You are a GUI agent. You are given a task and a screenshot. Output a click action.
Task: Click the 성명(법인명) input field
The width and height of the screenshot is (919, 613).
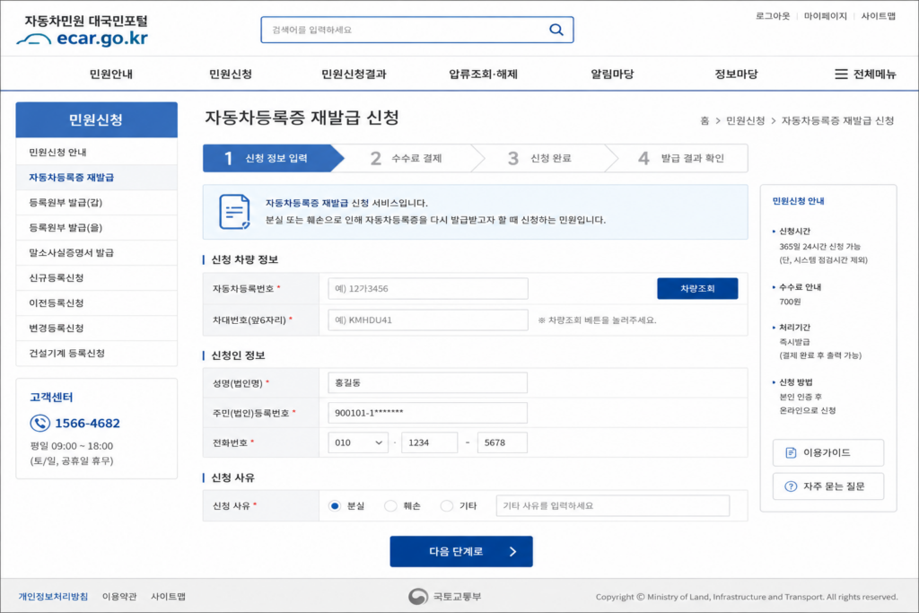click(428, 382)
